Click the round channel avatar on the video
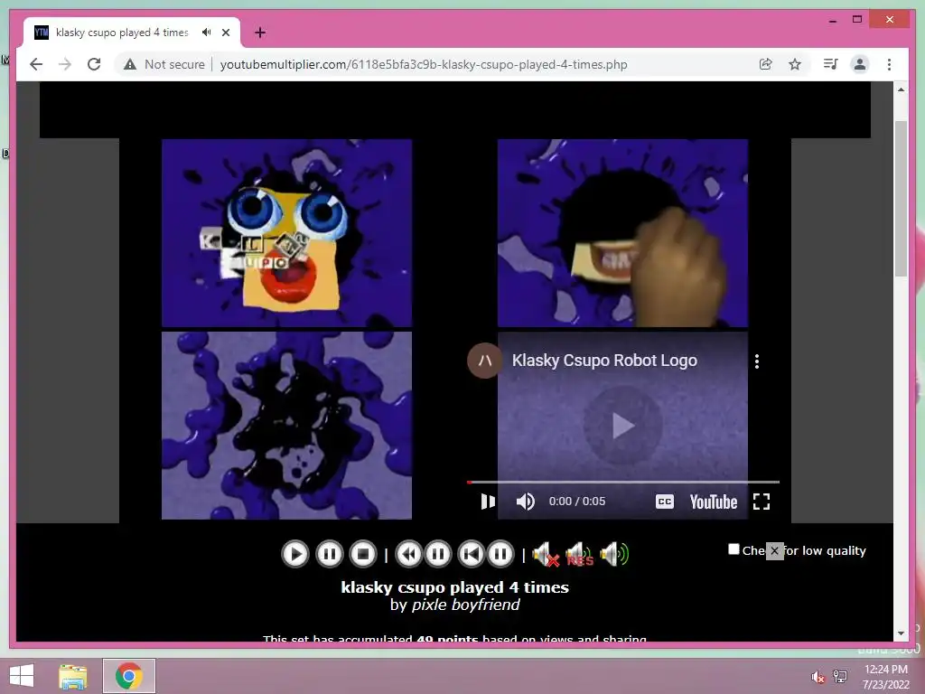This screenshot has width=925, height=694. 485,361
